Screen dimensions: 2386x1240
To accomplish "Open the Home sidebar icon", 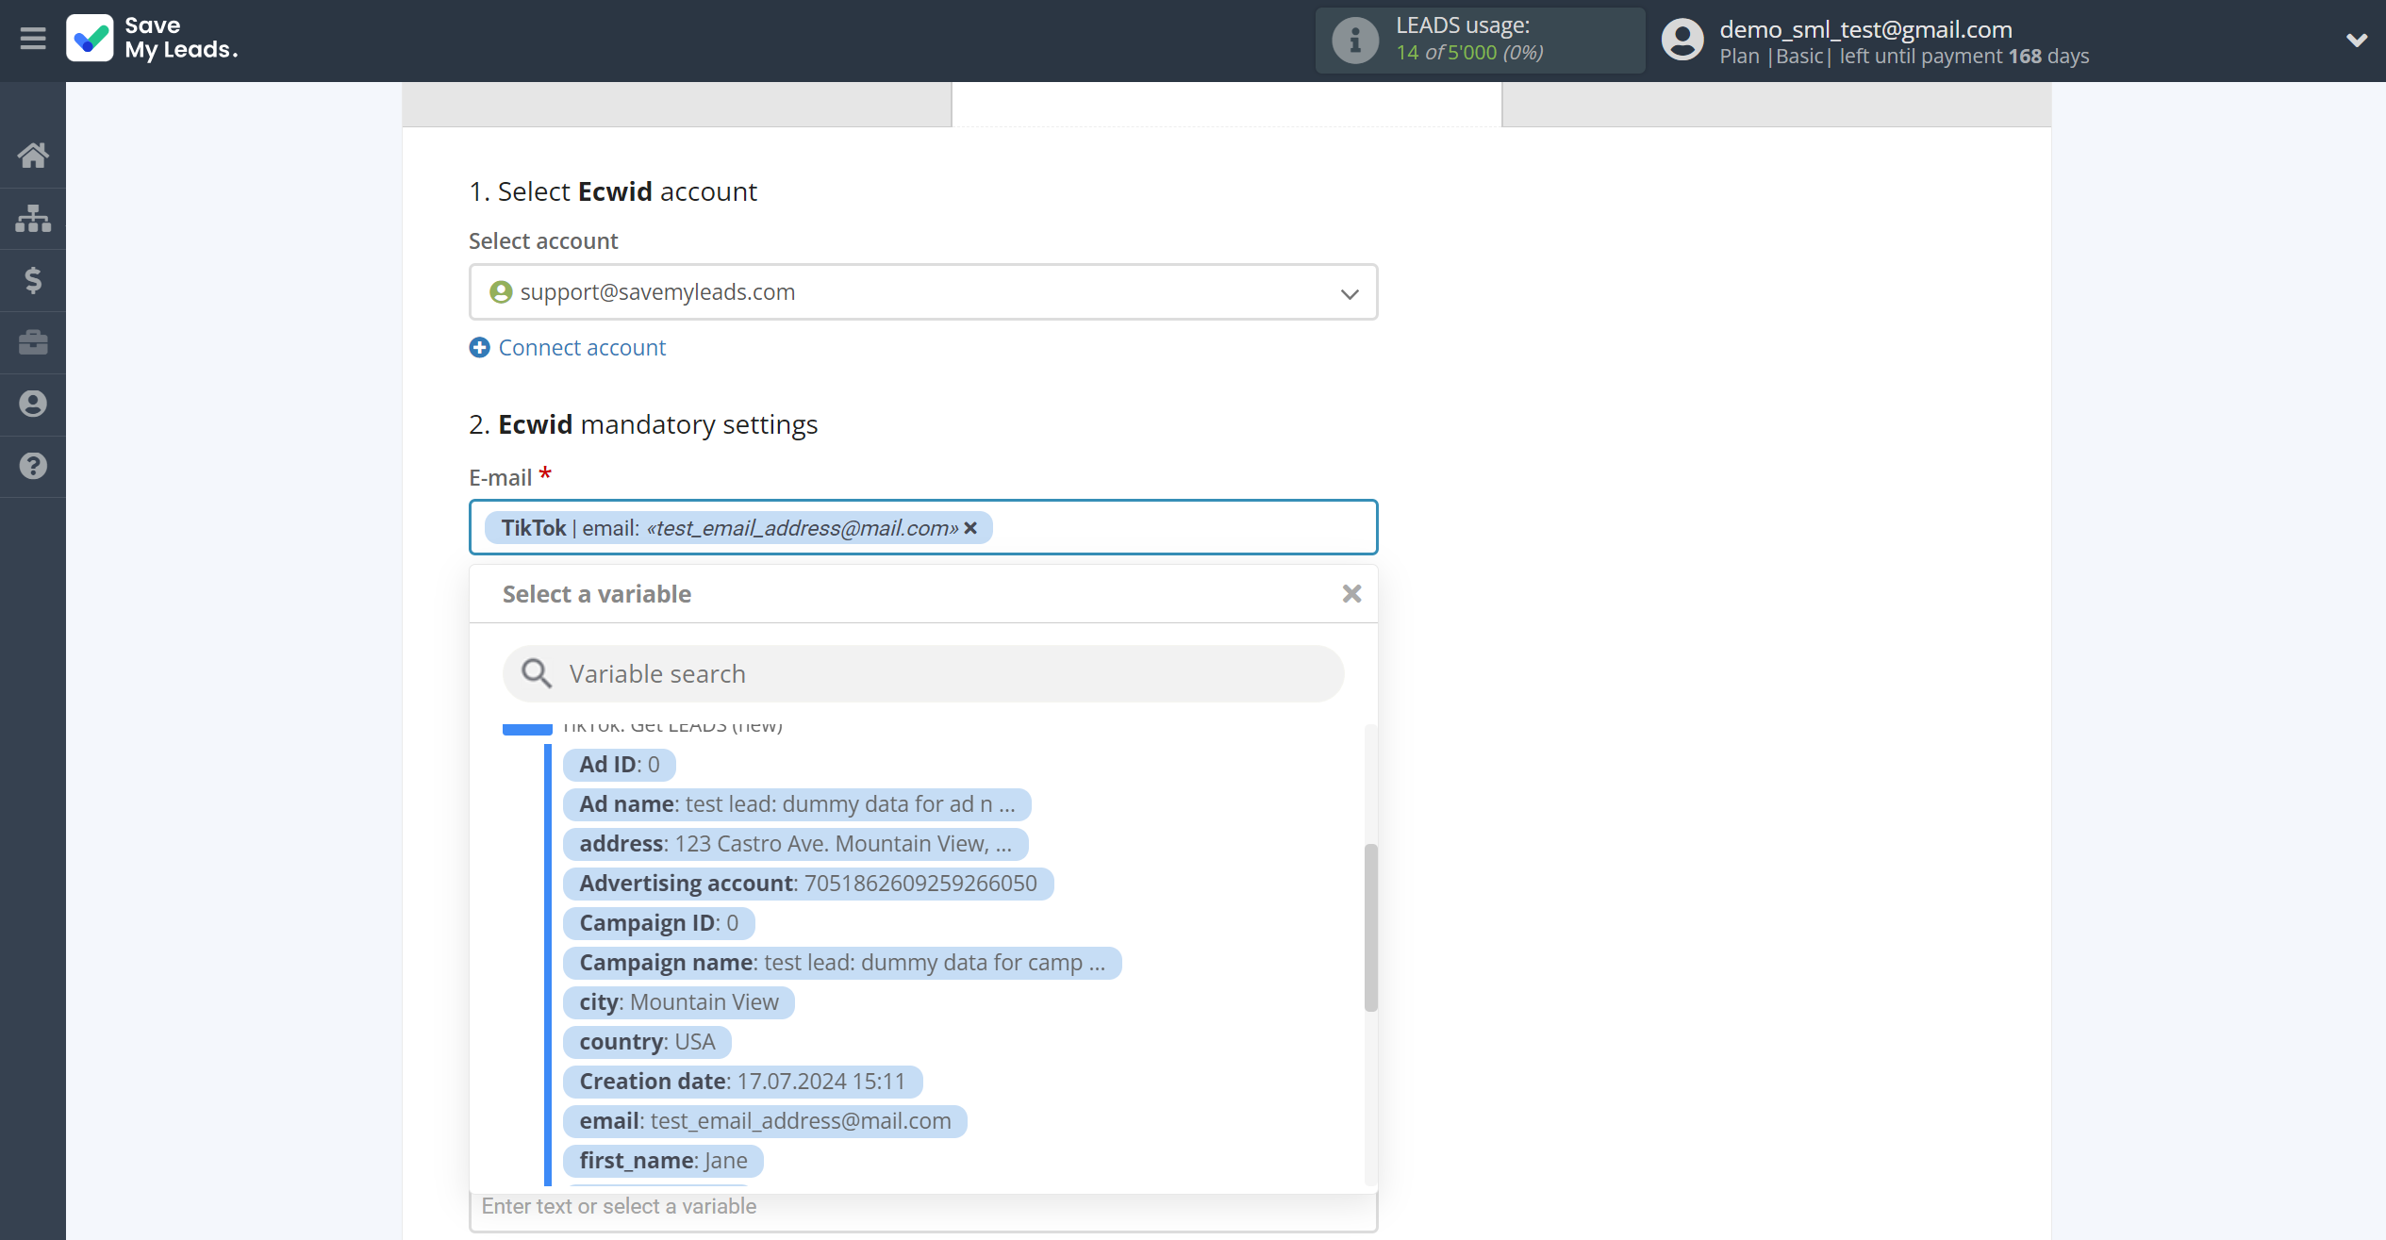I will pyautogui.click(x=33, y=156).
